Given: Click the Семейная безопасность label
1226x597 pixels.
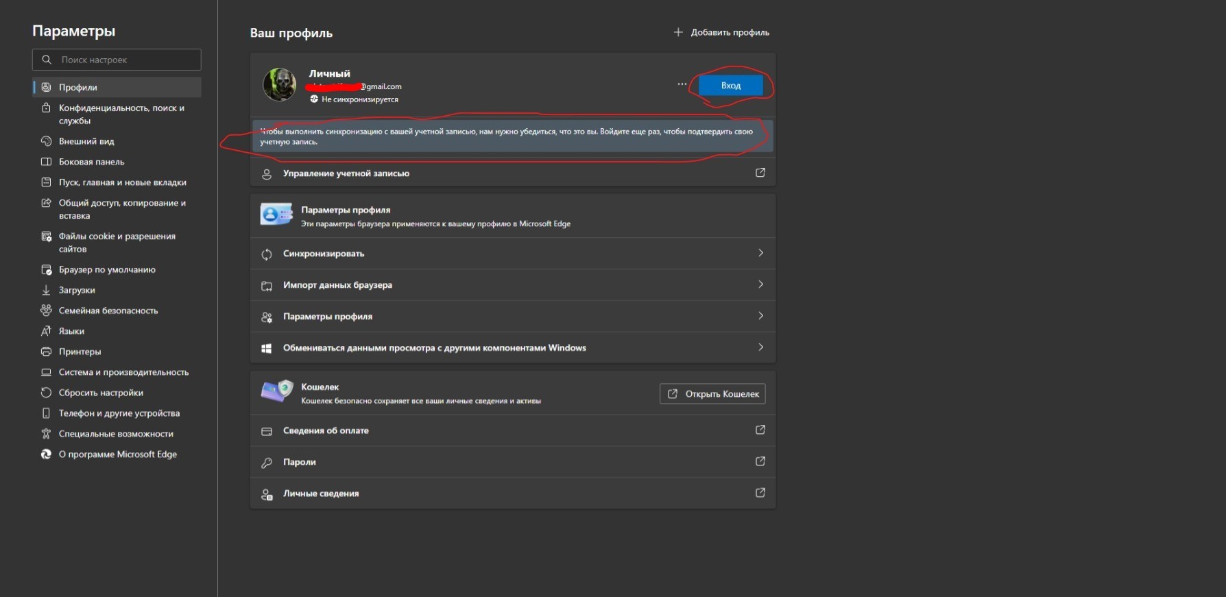Looking at the screenshot, I should (108, 310).
